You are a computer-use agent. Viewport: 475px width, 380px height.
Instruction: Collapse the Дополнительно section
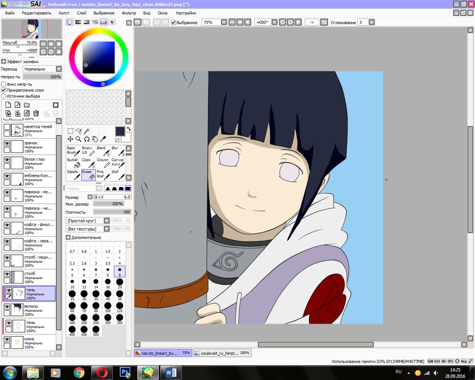(68, 237)
